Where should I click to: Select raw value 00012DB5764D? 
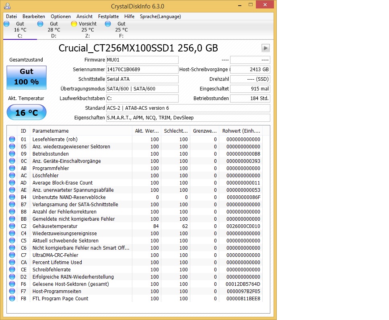[243, 284]
